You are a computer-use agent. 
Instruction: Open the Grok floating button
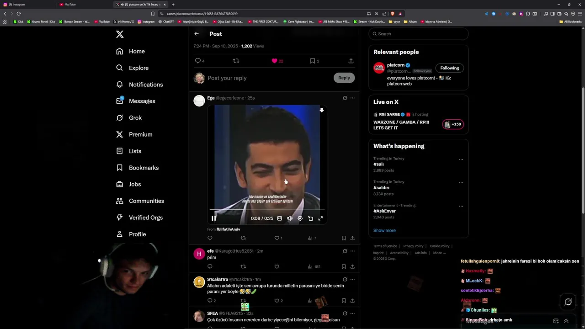(x=568, y=302)
